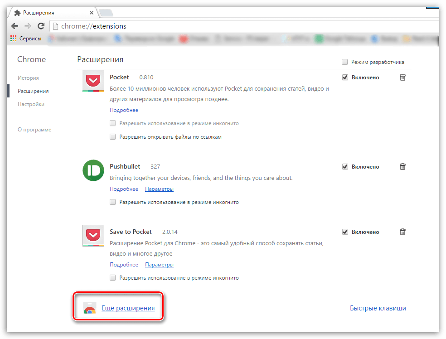
Task: Click version number 0.810
Action: (x=146, y=77)
